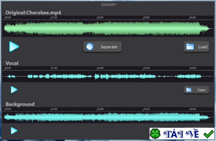Screen dimensions: 216x141
Task: Click 04:00 on the Vocal timeline
Action: [193, 68]
